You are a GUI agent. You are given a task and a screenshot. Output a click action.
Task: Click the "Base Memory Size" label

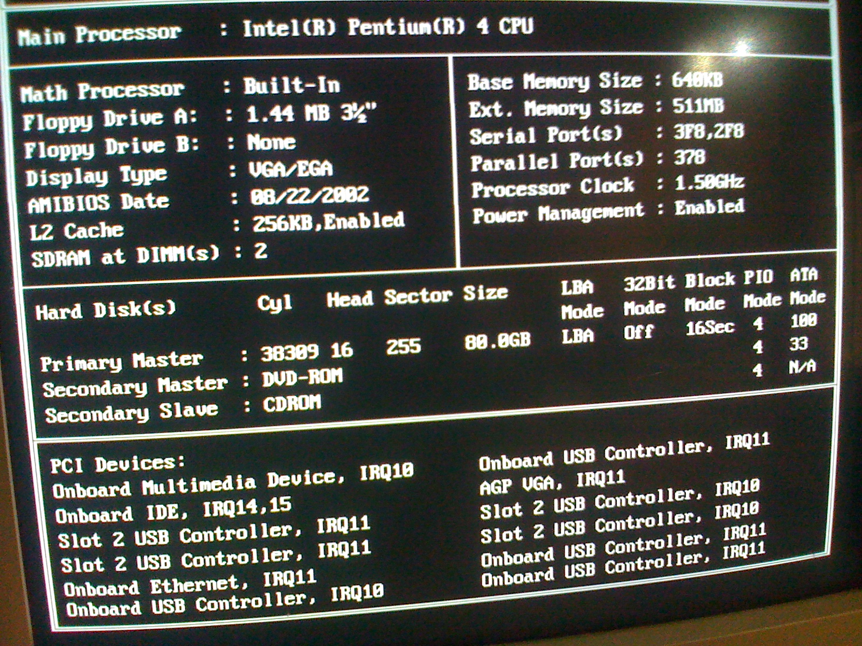(555, 82)
